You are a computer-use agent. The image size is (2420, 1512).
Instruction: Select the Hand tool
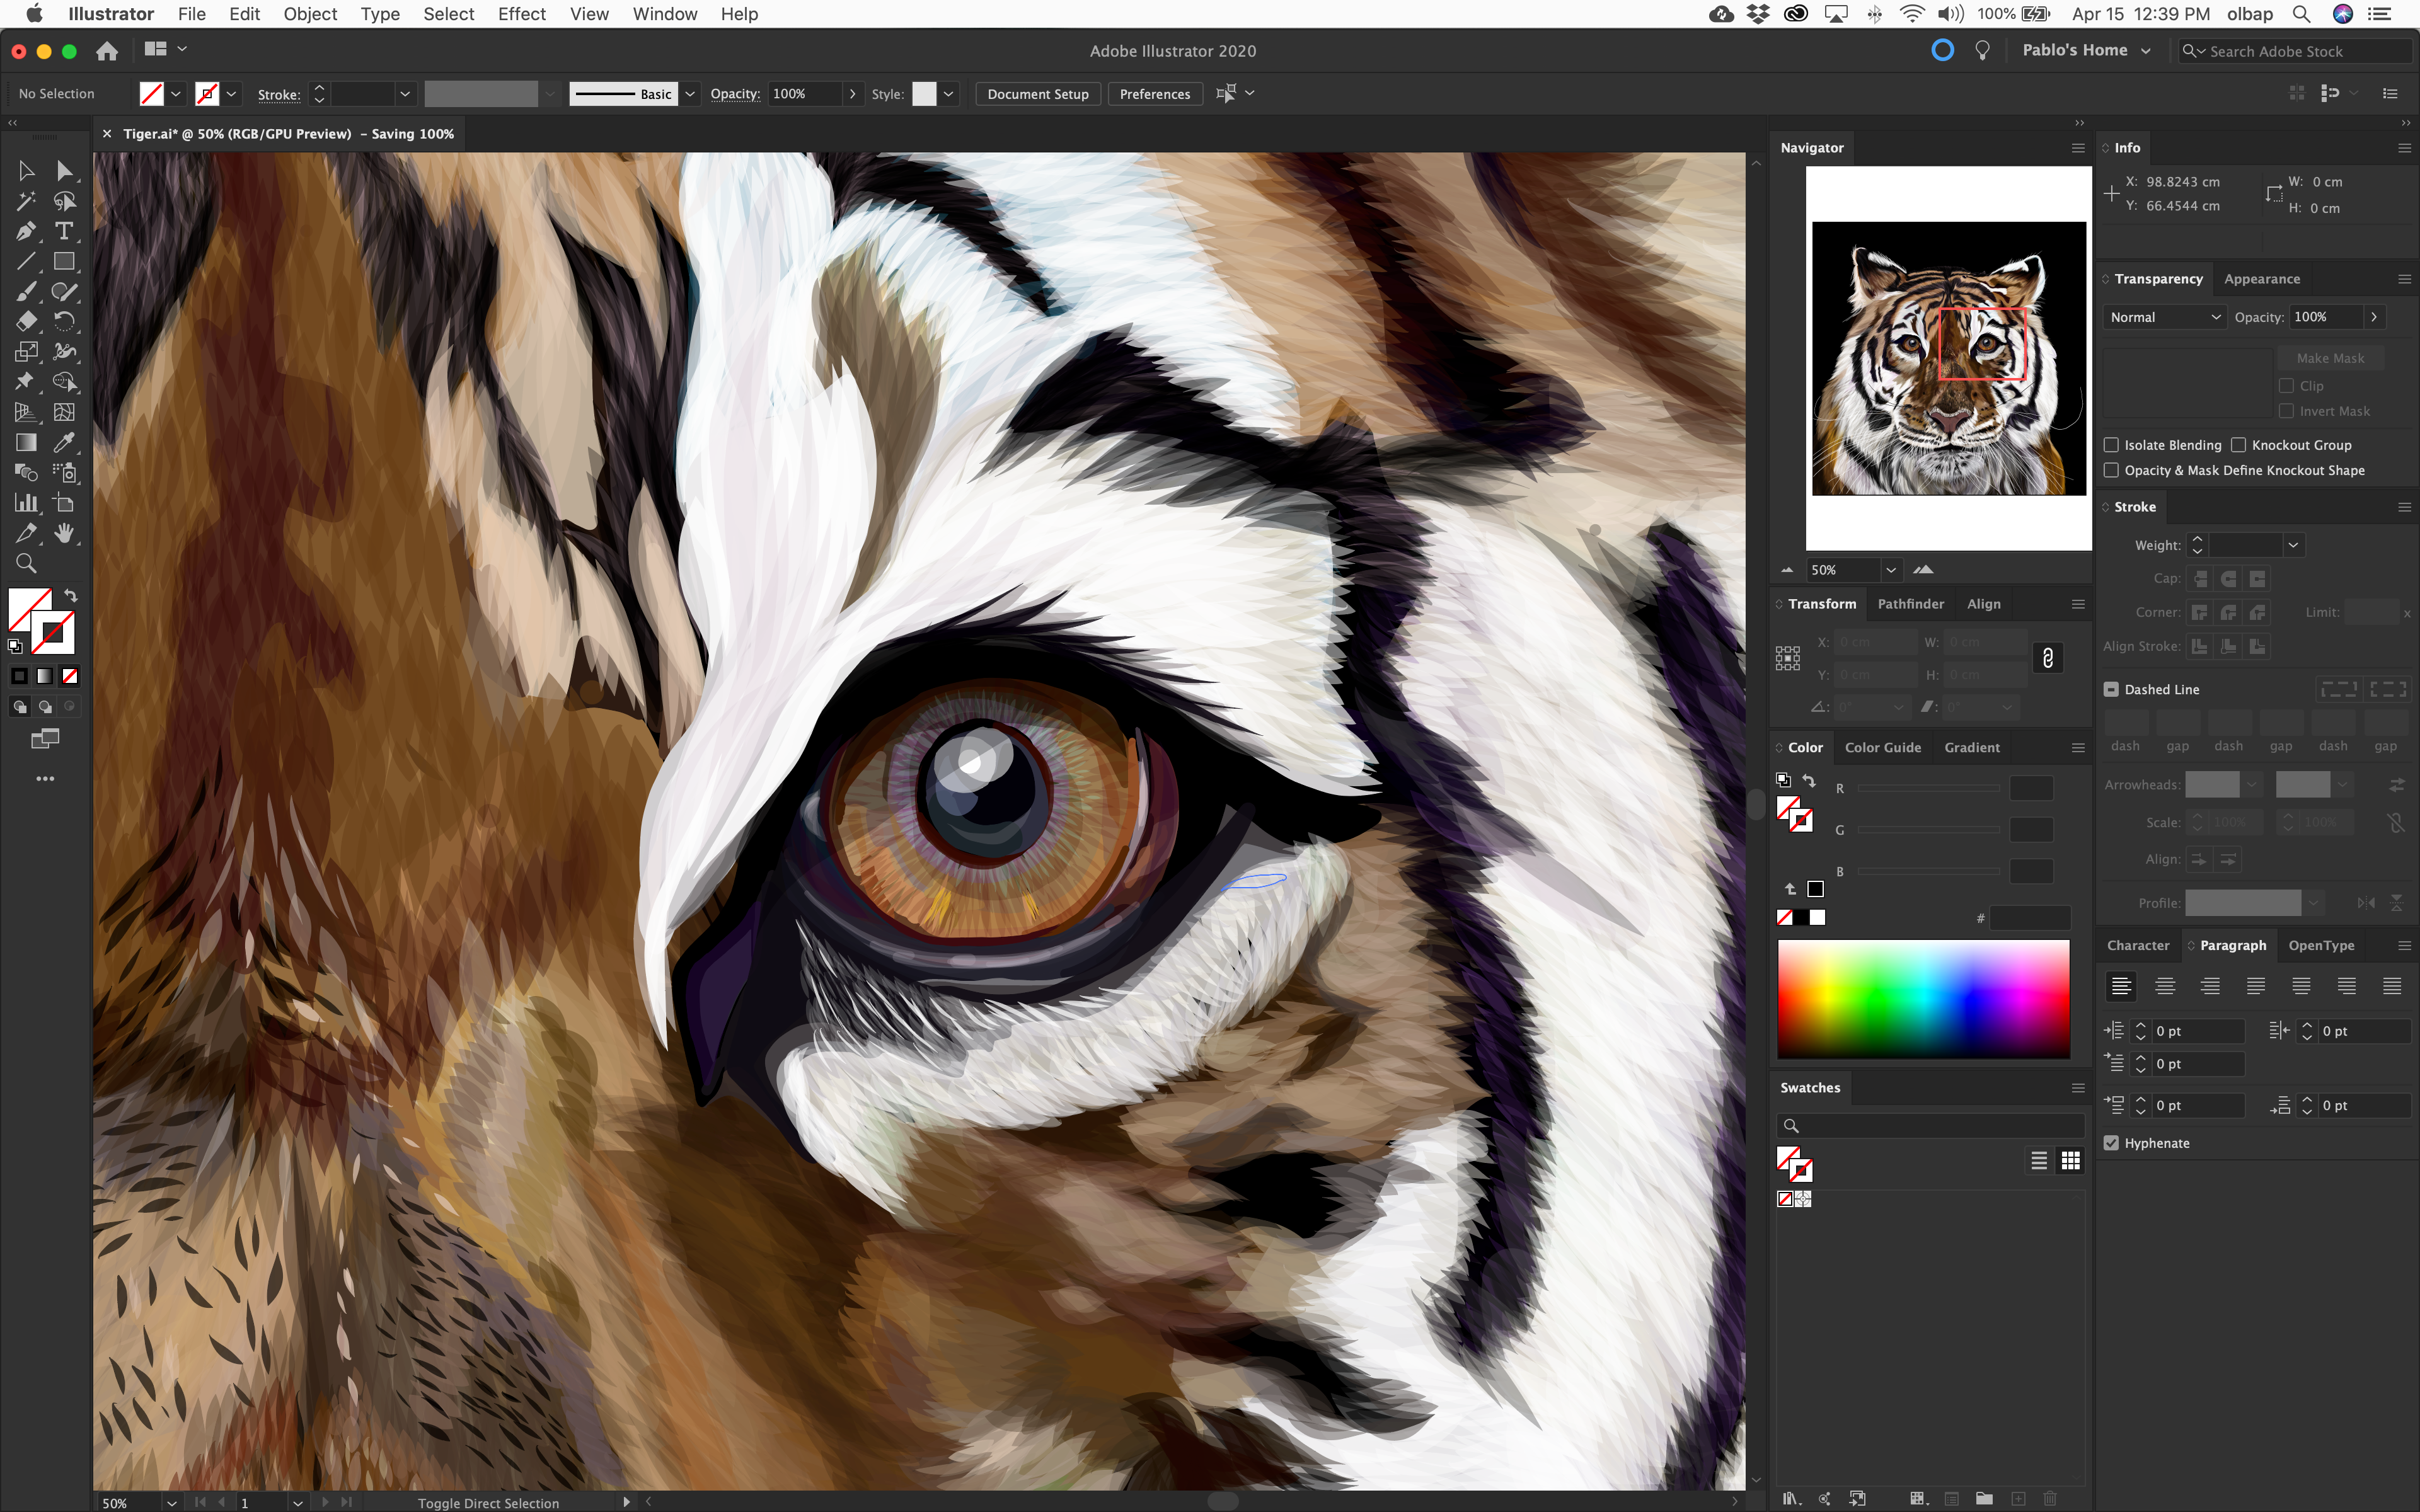pyautogui.click(x=64, y=533)
